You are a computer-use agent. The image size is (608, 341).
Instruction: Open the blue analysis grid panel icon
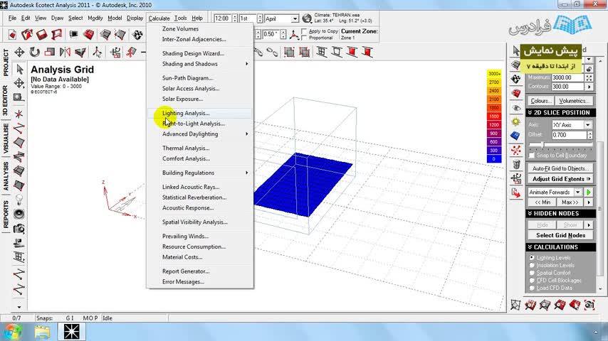click(x=515, y=136)
